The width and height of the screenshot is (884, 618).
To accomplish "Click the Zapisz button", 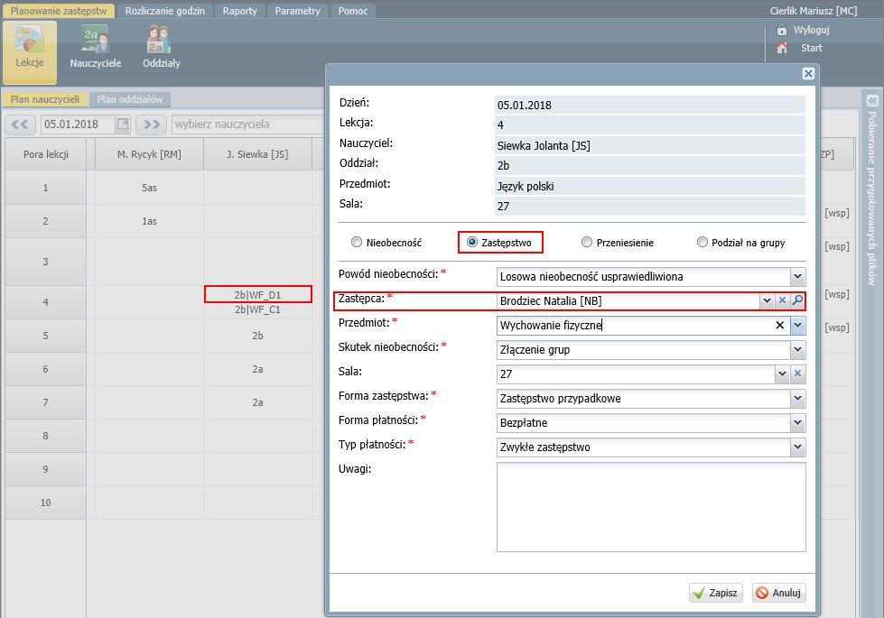I will pos(716,593).
